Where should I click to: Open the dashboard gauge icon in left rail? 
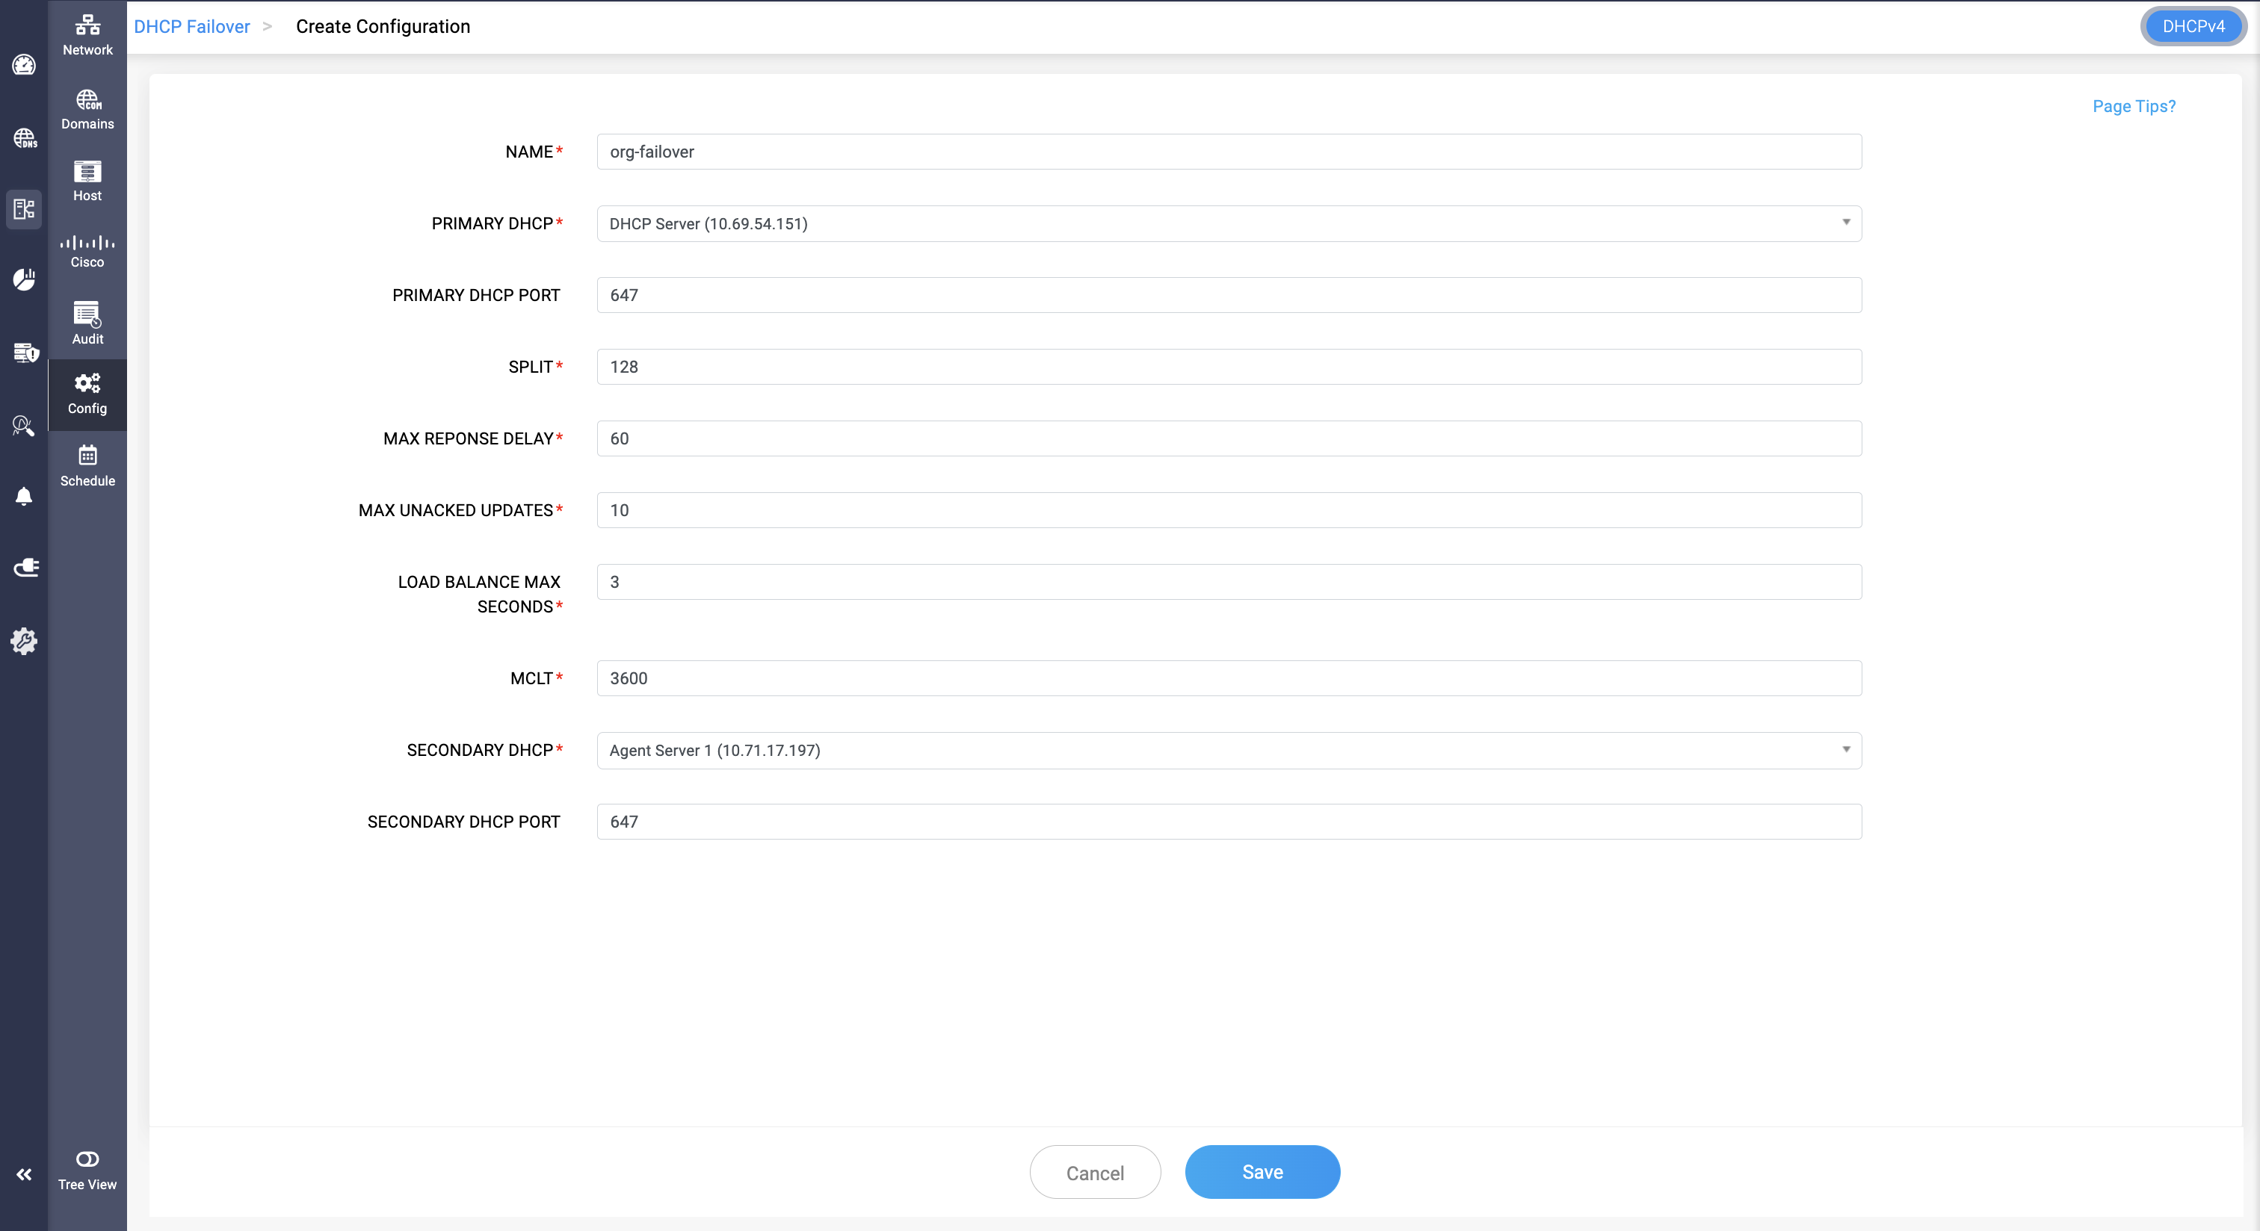(24, 65)
